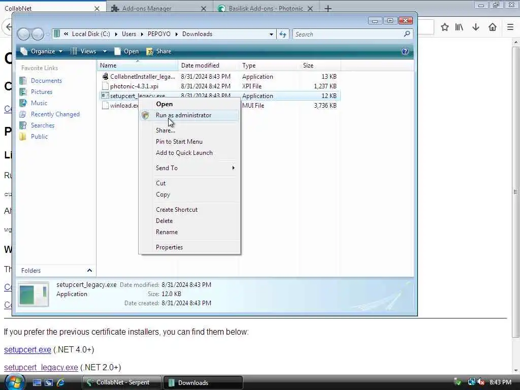Click CollabNet - Serpent taskbar button
This screenshot has height=390, width=520.
click(x=122, y=382)
